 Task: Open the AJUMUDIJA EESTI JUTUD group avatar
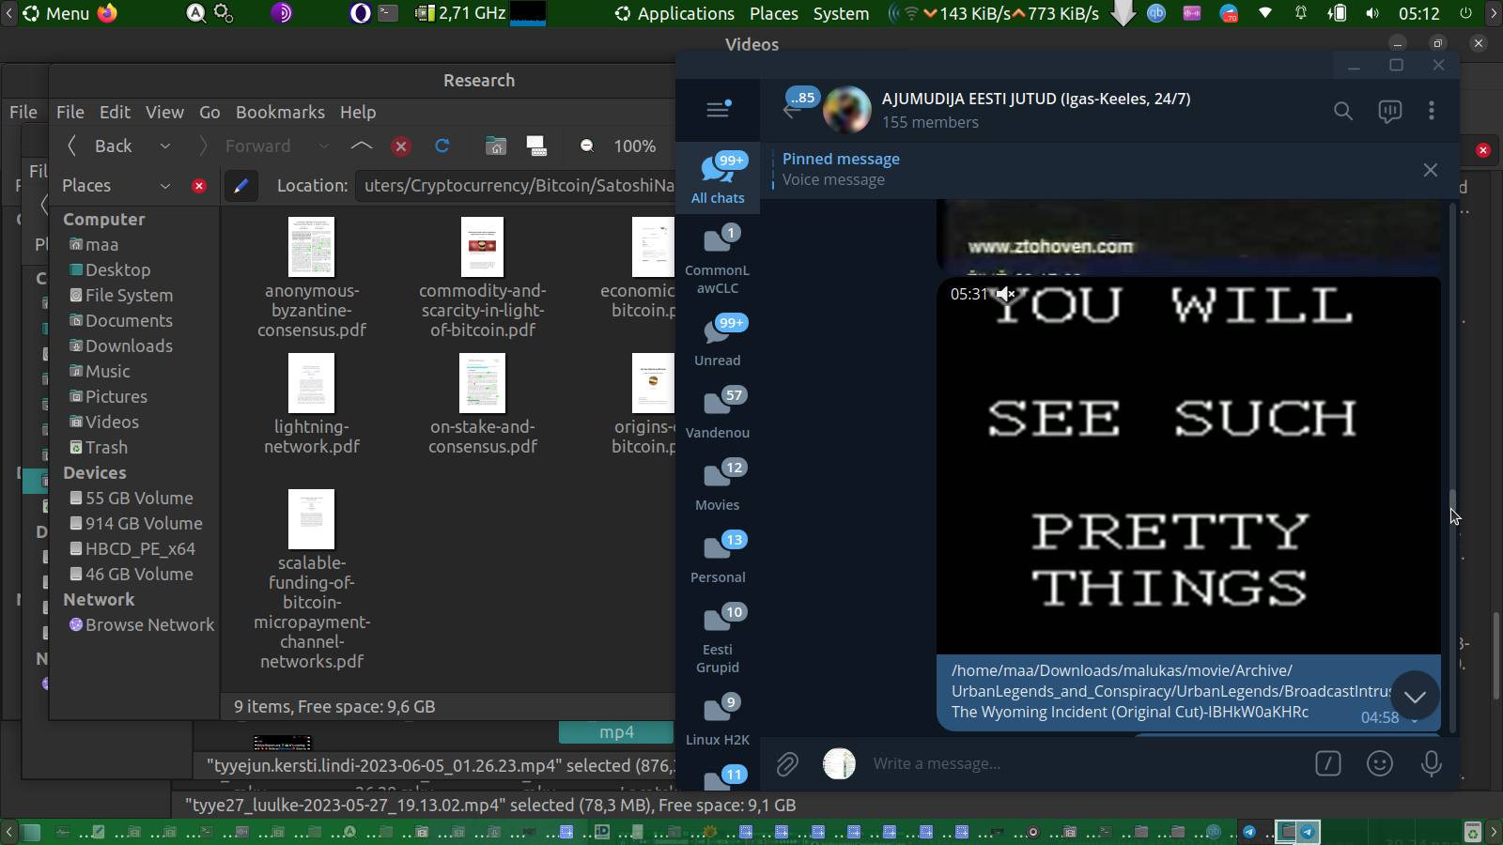click(x=847, y=111)
